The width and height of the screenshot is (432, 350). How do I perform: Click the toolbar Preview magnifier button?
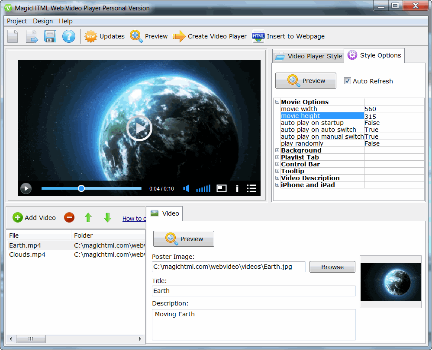click(149, 36)
